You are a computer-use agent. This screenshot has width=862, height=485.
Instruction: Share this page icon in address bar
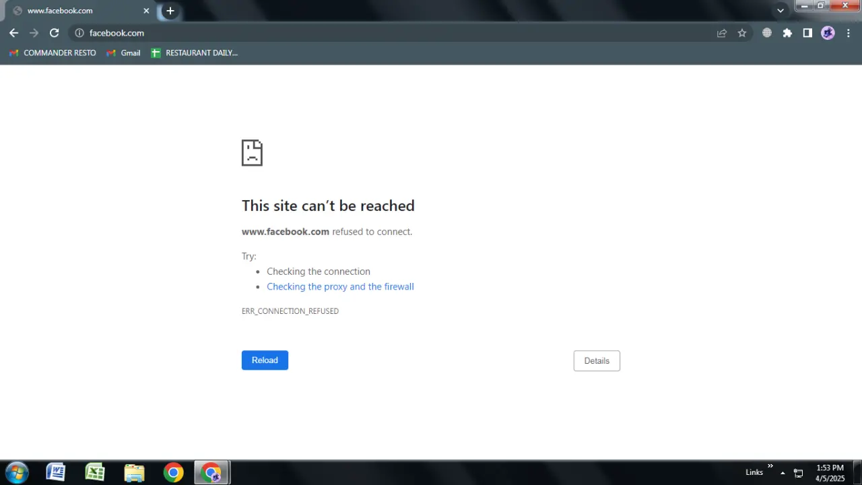pyautogui.click(x=722, y=33)
